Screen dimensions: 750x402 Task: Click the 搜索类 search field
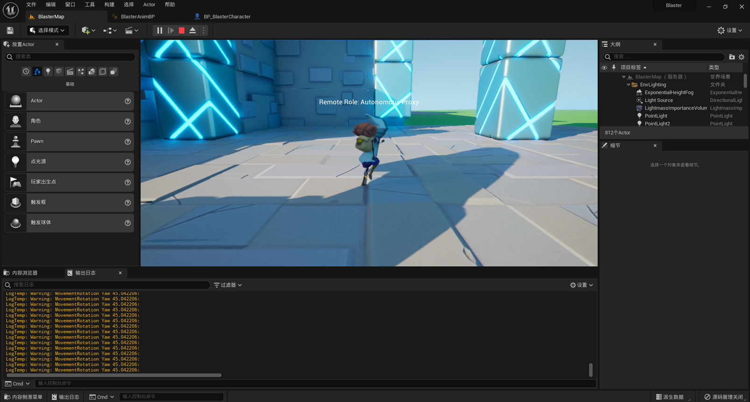70,56
